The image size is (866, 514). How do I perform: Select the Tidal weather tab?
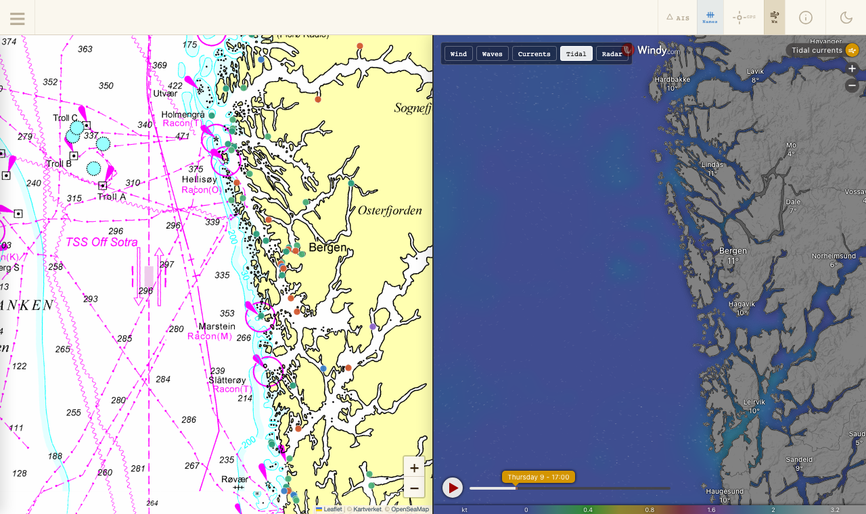click(x=576, y=54)
